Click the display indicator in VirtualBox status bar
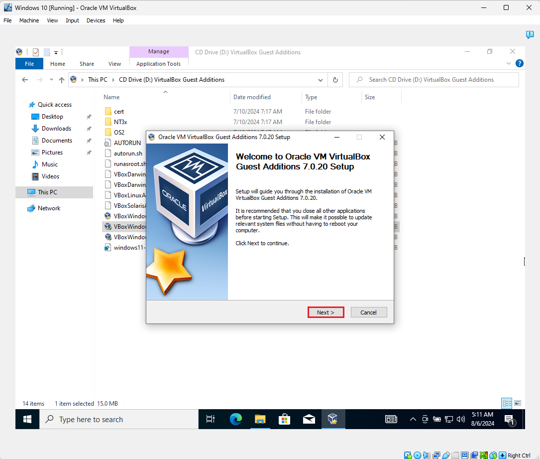 pos(464,455)
